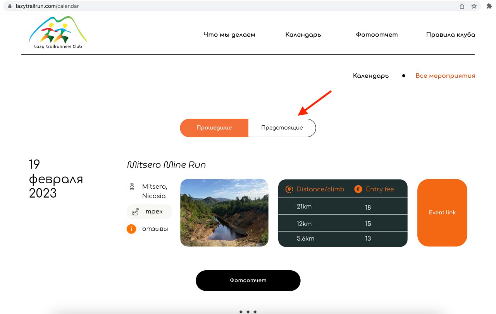
Task: Click the share icon in address bar
Action: tap(462, 6)
